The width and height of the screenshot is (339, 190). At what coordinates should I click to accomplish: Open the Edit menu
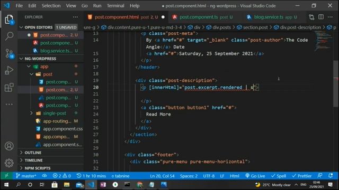(x=32, y=6)
